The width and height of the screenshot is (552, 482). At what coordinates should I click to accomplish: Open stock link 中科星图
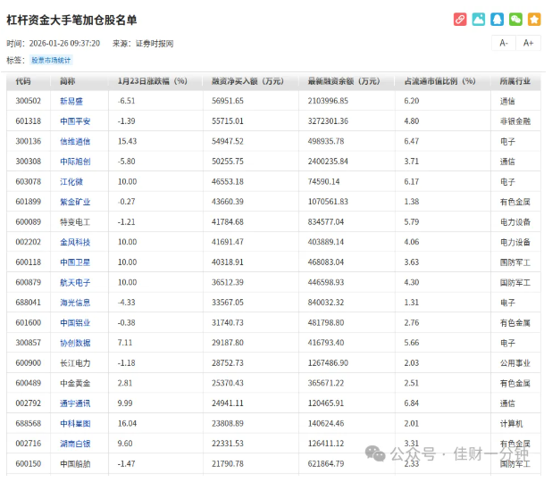click(x=75, y=424)
